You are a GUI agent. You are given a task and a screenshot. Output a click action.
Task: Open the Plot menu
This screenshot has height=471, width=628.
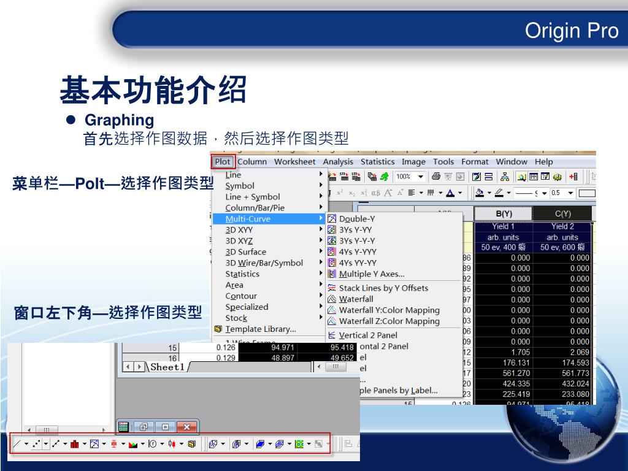(x=223, y=162)
